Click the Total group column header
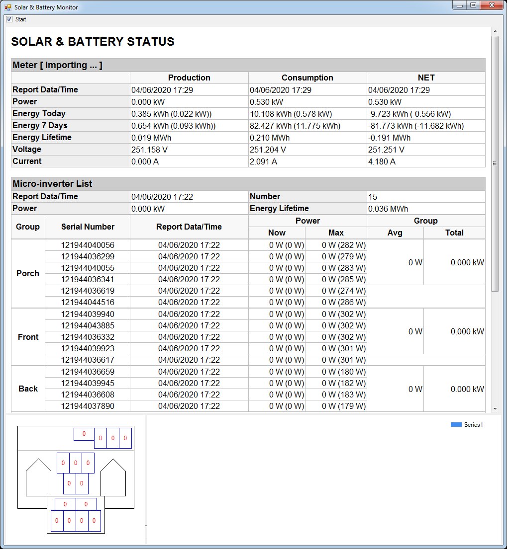The image size is (507, 549). 454,233
